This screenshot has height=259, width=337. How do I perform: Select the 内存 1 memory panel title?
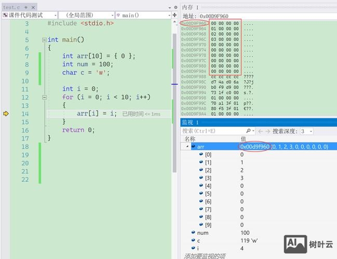pos(191,7)
